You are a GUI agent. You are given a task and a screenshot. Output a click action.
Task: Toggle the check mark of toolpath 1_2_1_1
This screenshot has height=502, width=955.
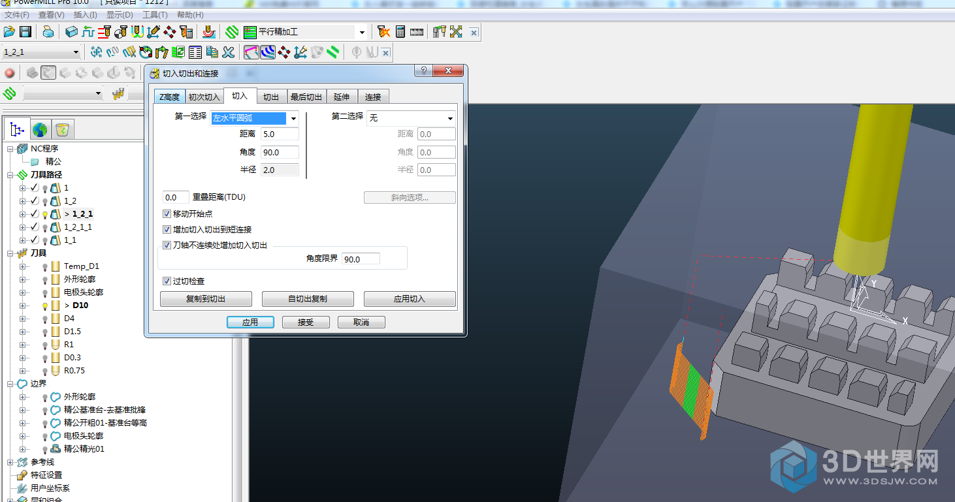click(x=34, y=227)
